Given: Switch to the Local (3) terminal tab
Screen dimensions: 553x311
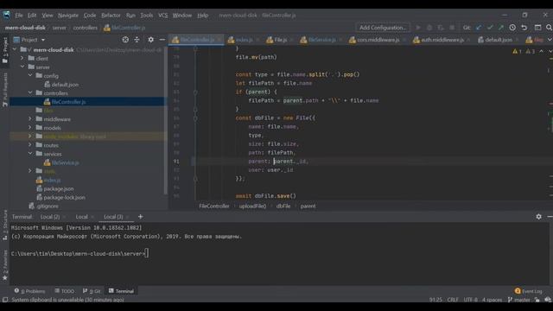Looking at the screenshot, I should point(113,217).
